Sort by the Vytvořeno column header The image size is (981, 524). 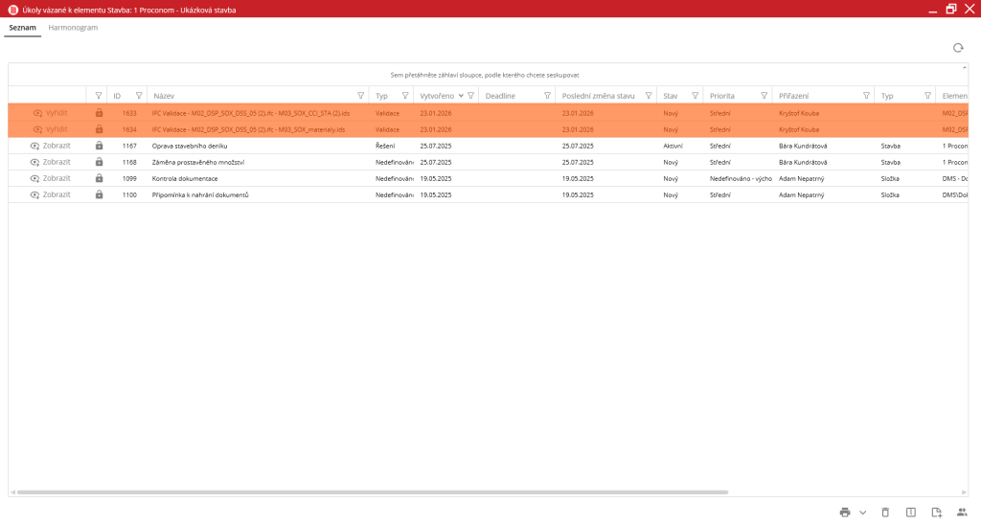(437, 96)
